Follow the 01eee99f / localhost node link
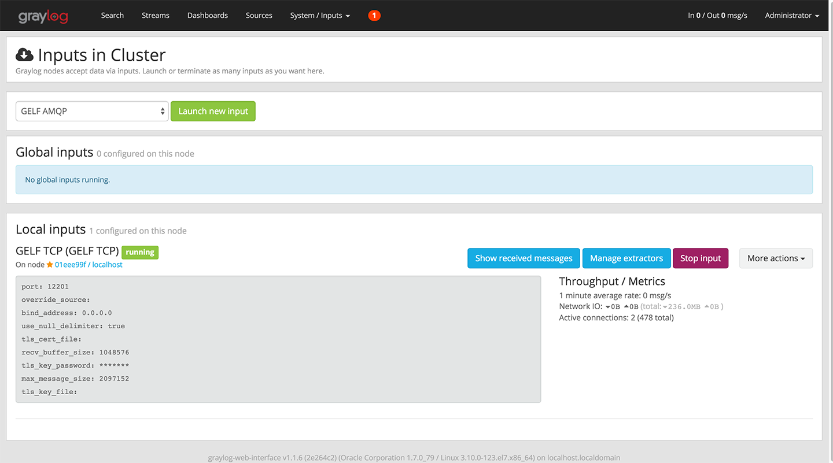Image resolution: width=833 pixels, height=463 pixels. click(89, 265)
